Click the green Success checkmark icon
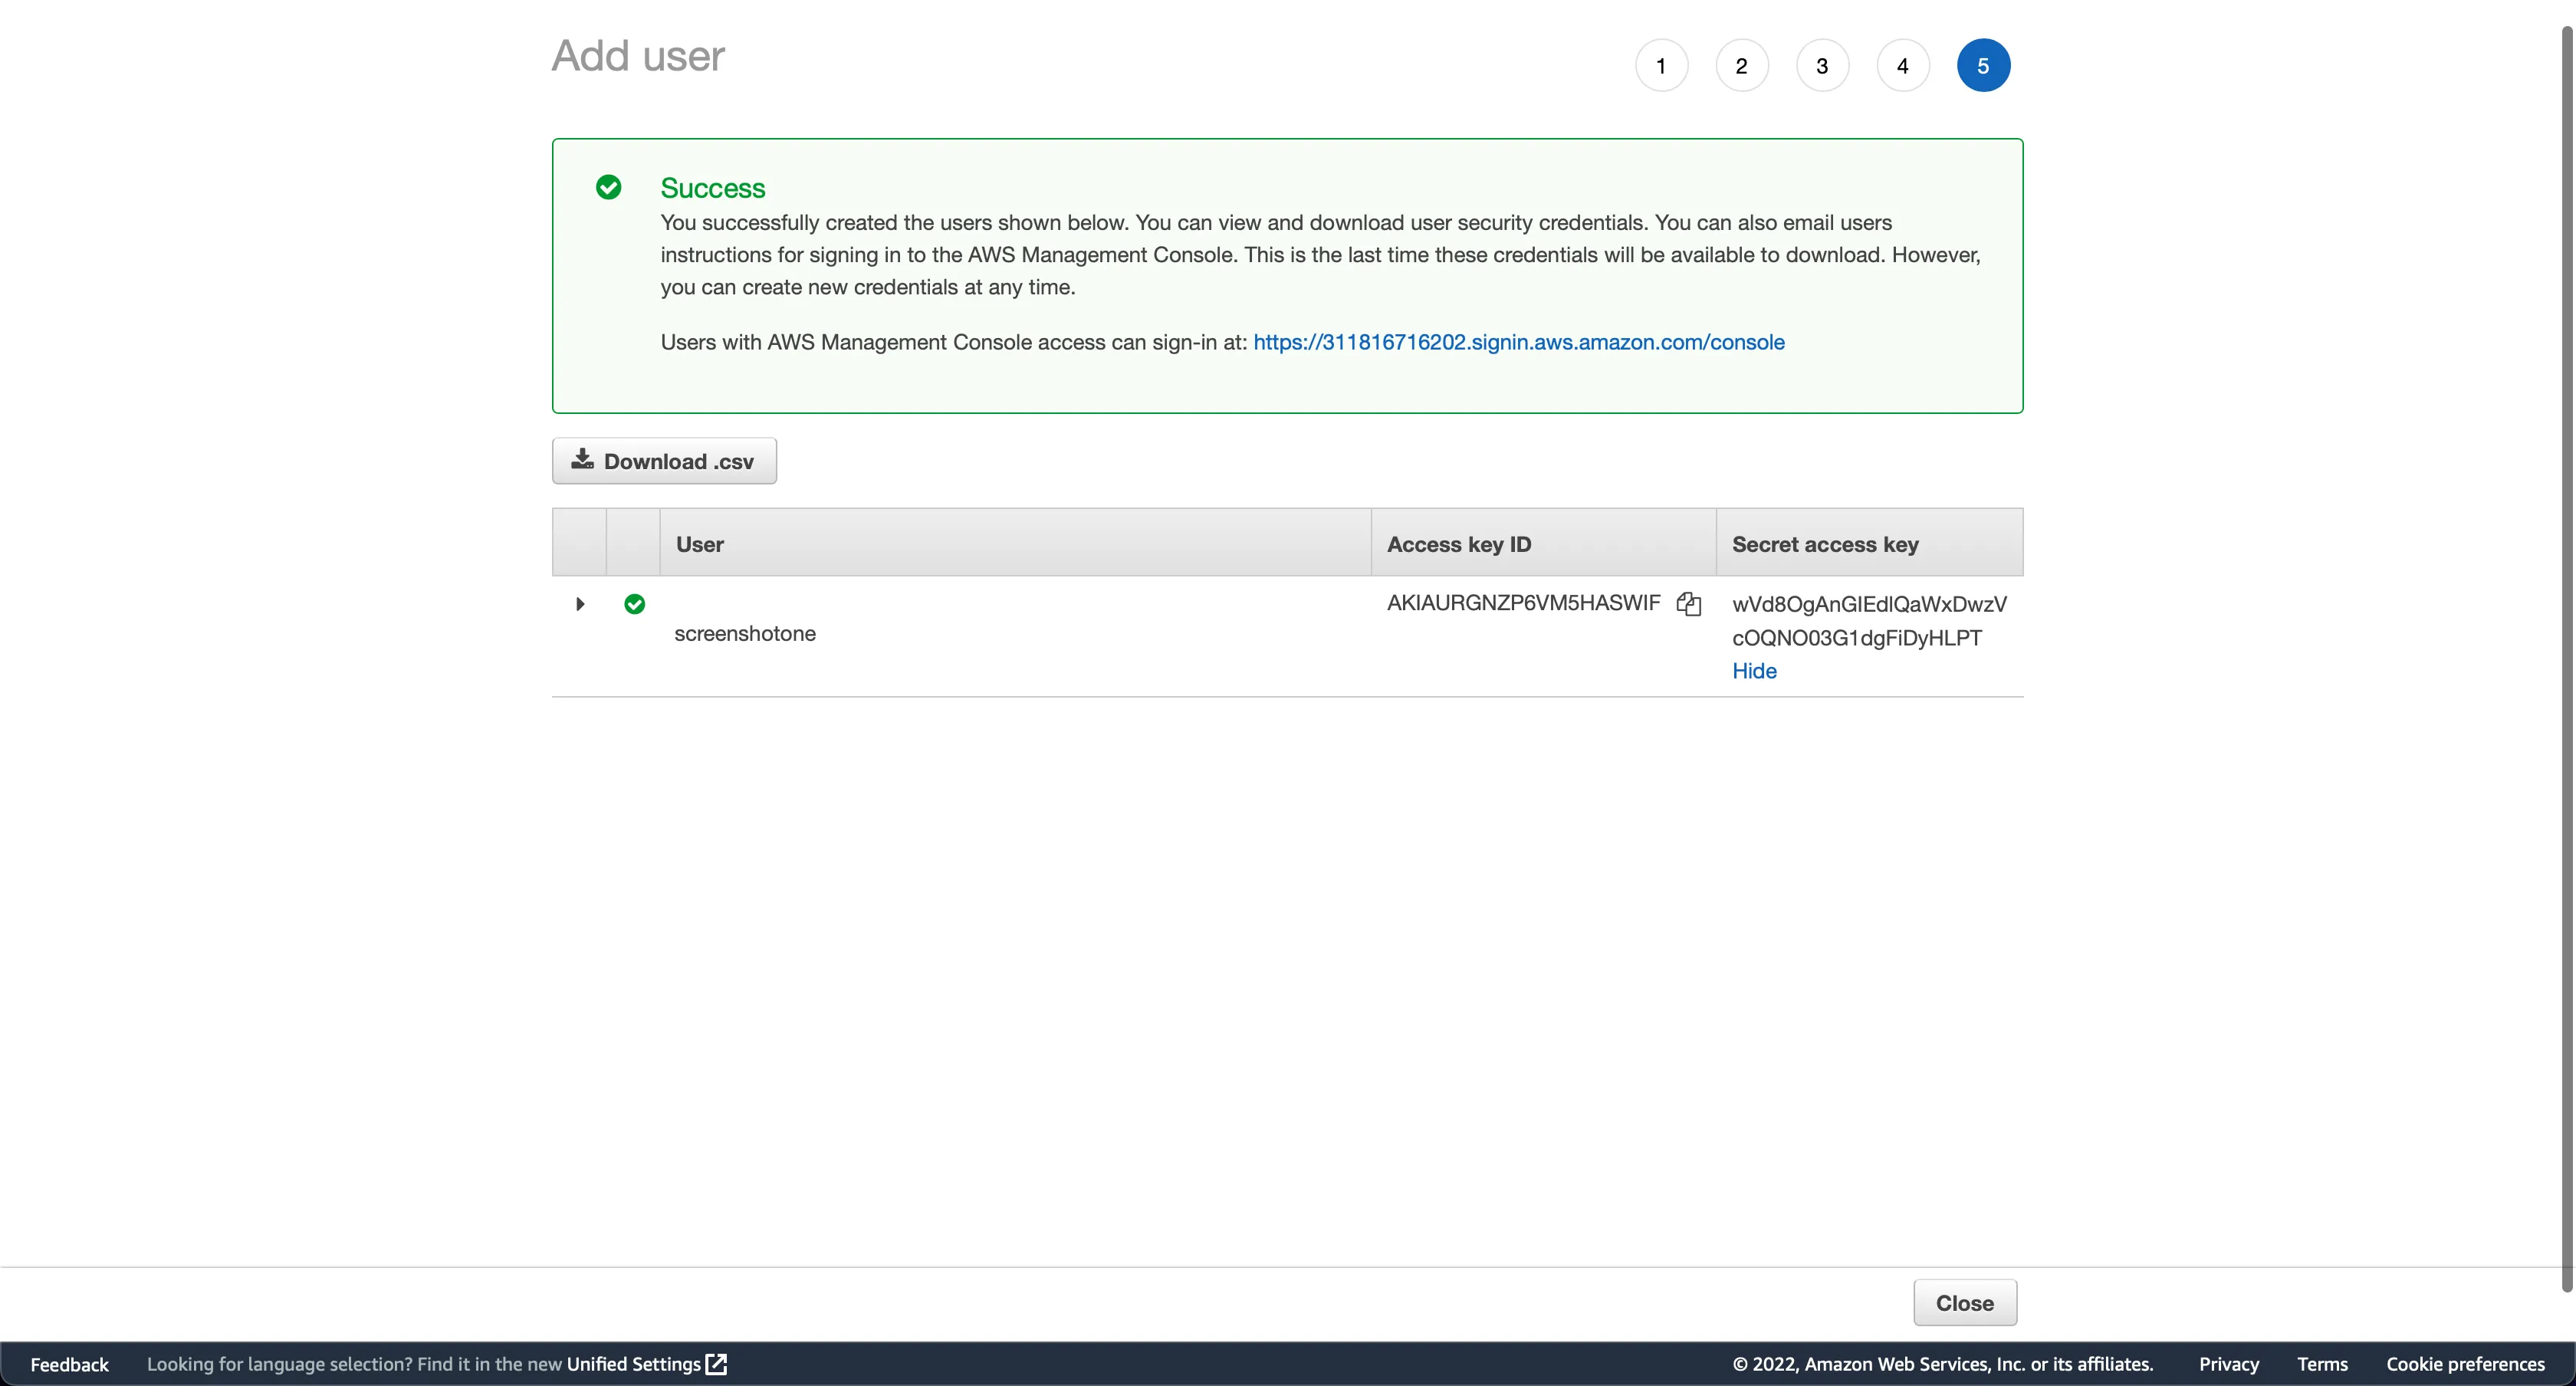Image resolution: width=2576 pixels, height=1386 pixels. click(x=608, y=187)
